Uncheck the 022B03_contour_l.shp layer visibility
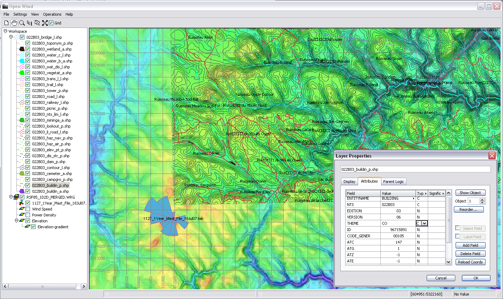503x299 pixels. click(28, 168)
